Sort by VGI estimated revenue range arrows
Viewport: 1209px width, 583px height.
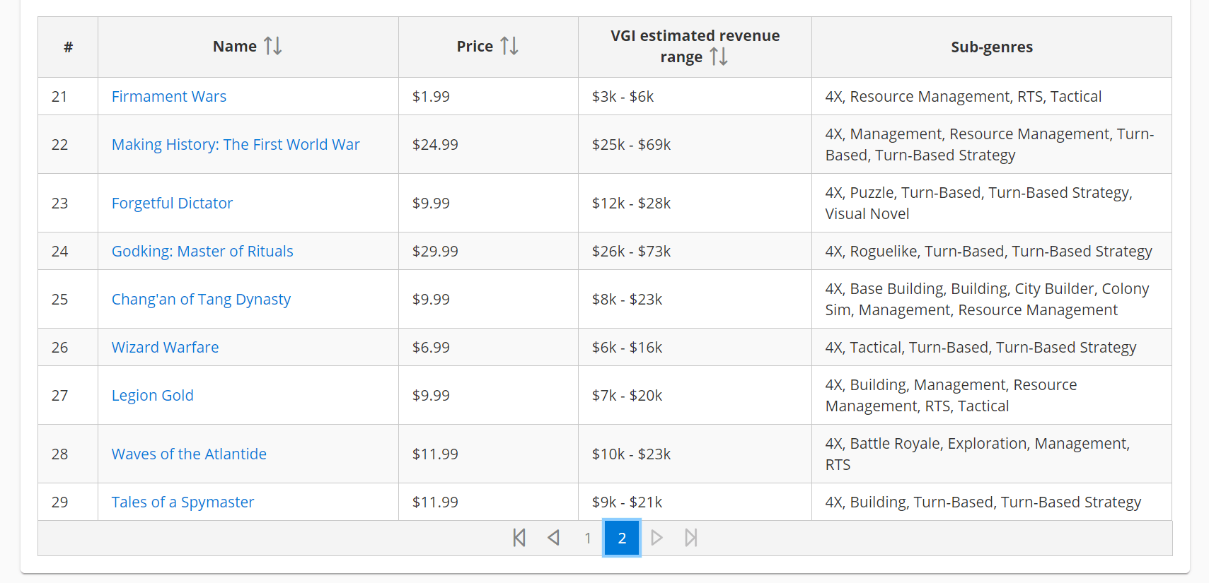tap(719, 57)
